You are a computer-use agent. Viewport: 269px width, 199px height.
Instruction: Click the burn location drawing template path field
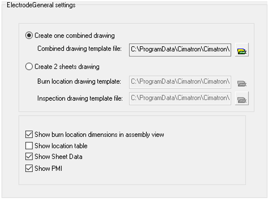tap(180, 82)
